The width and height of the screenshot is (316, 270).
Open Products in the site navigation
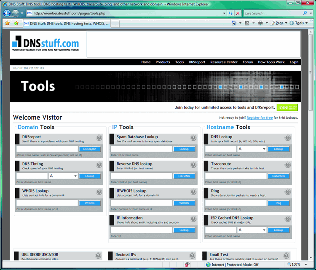[x=163, y=62]
